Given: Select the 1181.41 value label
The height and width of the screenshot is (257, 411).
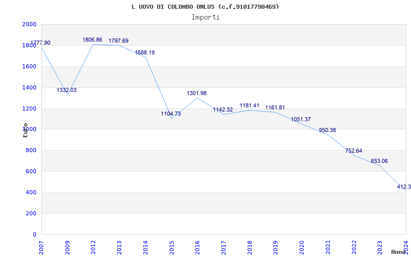Looking at the screenshot, I should (250, 106).
